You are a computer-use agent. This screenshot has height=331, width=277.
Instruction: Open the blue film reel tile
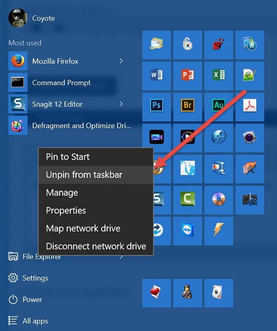tap(219, 138)
